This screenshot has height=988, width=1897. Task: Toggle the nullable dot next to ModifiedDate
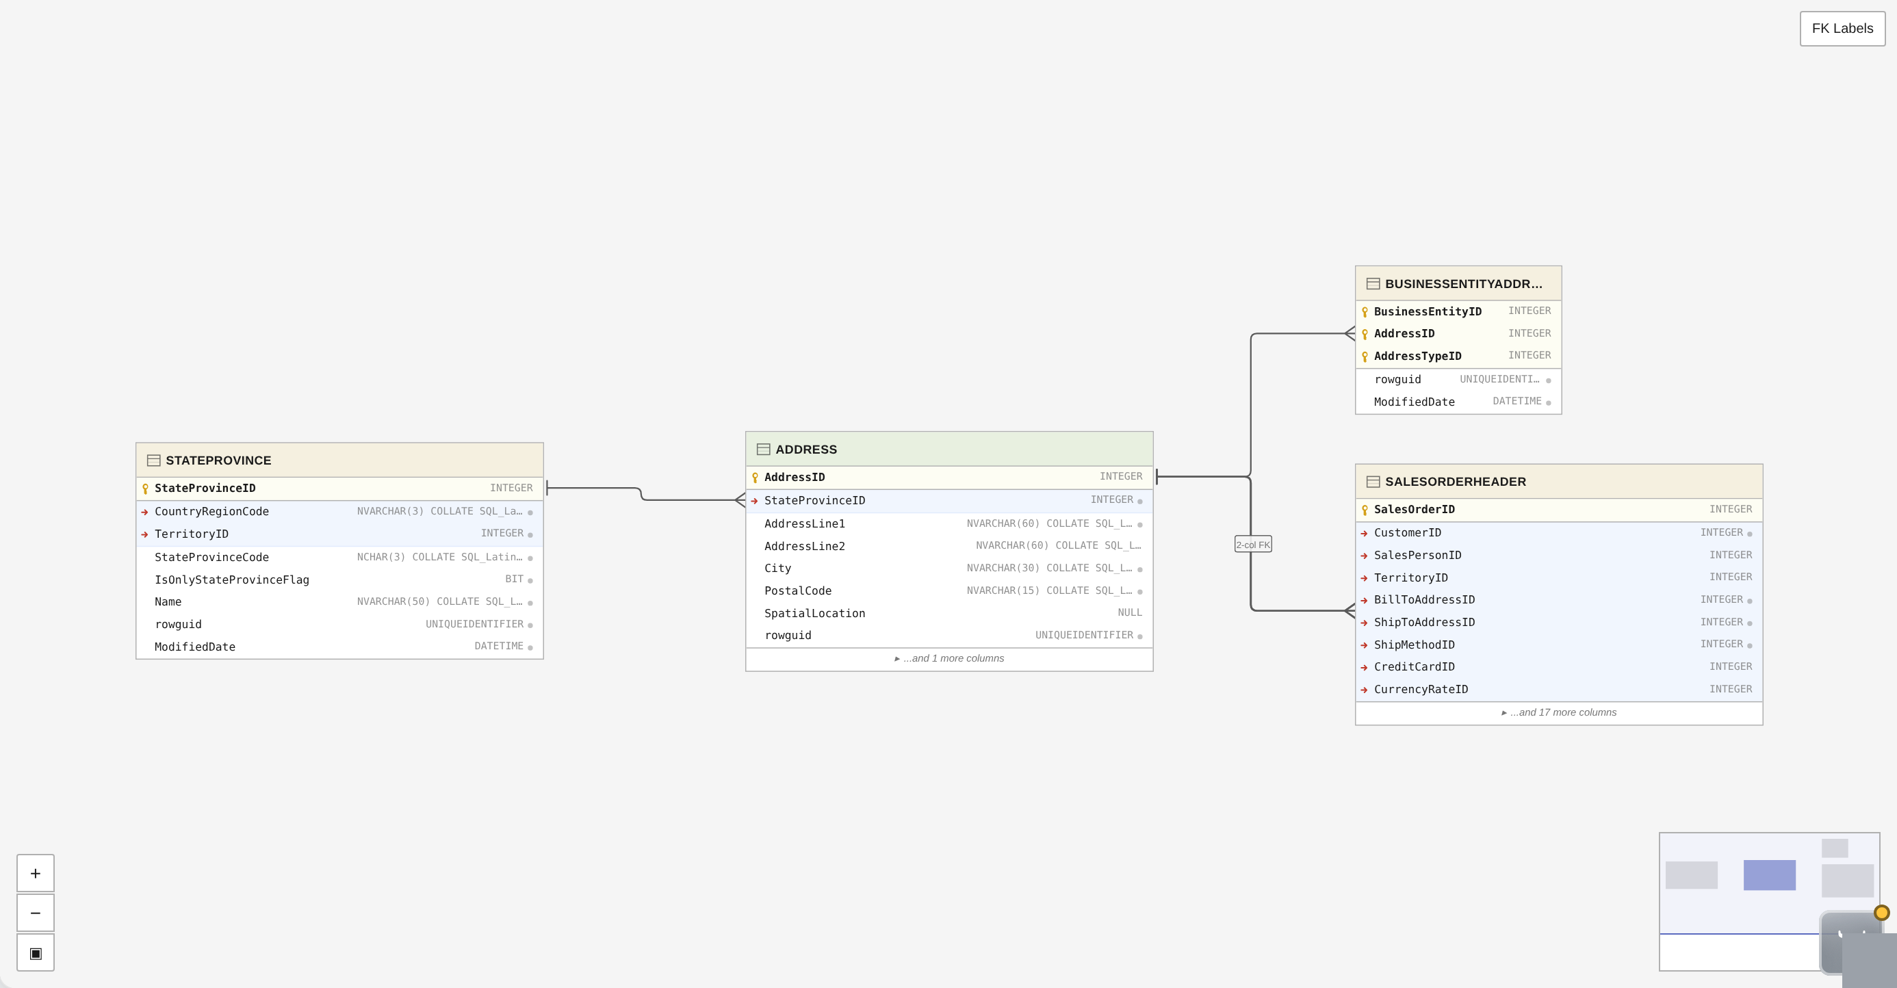pyautogui.click(x=532, y=646)
